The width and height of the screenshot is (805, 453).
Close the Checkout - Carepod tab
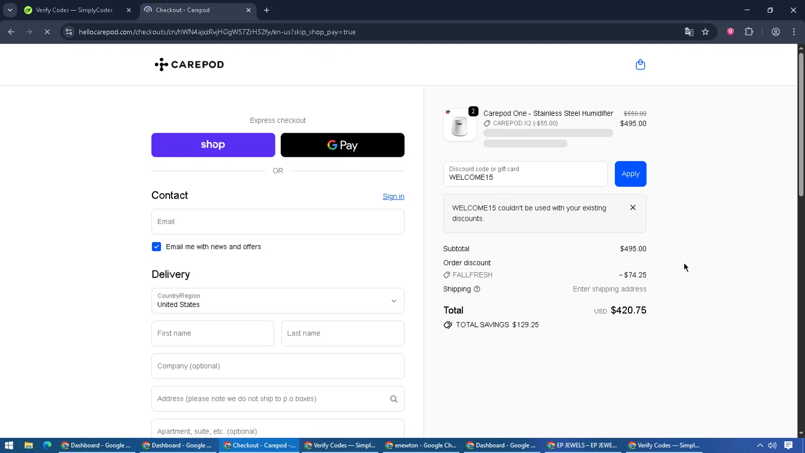pos(248,10)
